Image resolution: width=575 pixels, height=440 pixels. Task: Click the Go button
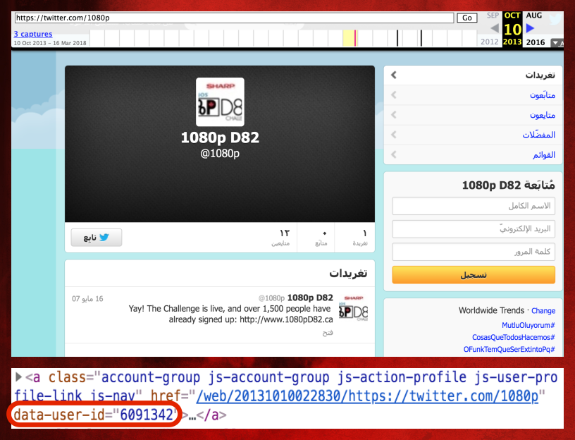click(466, 18)
